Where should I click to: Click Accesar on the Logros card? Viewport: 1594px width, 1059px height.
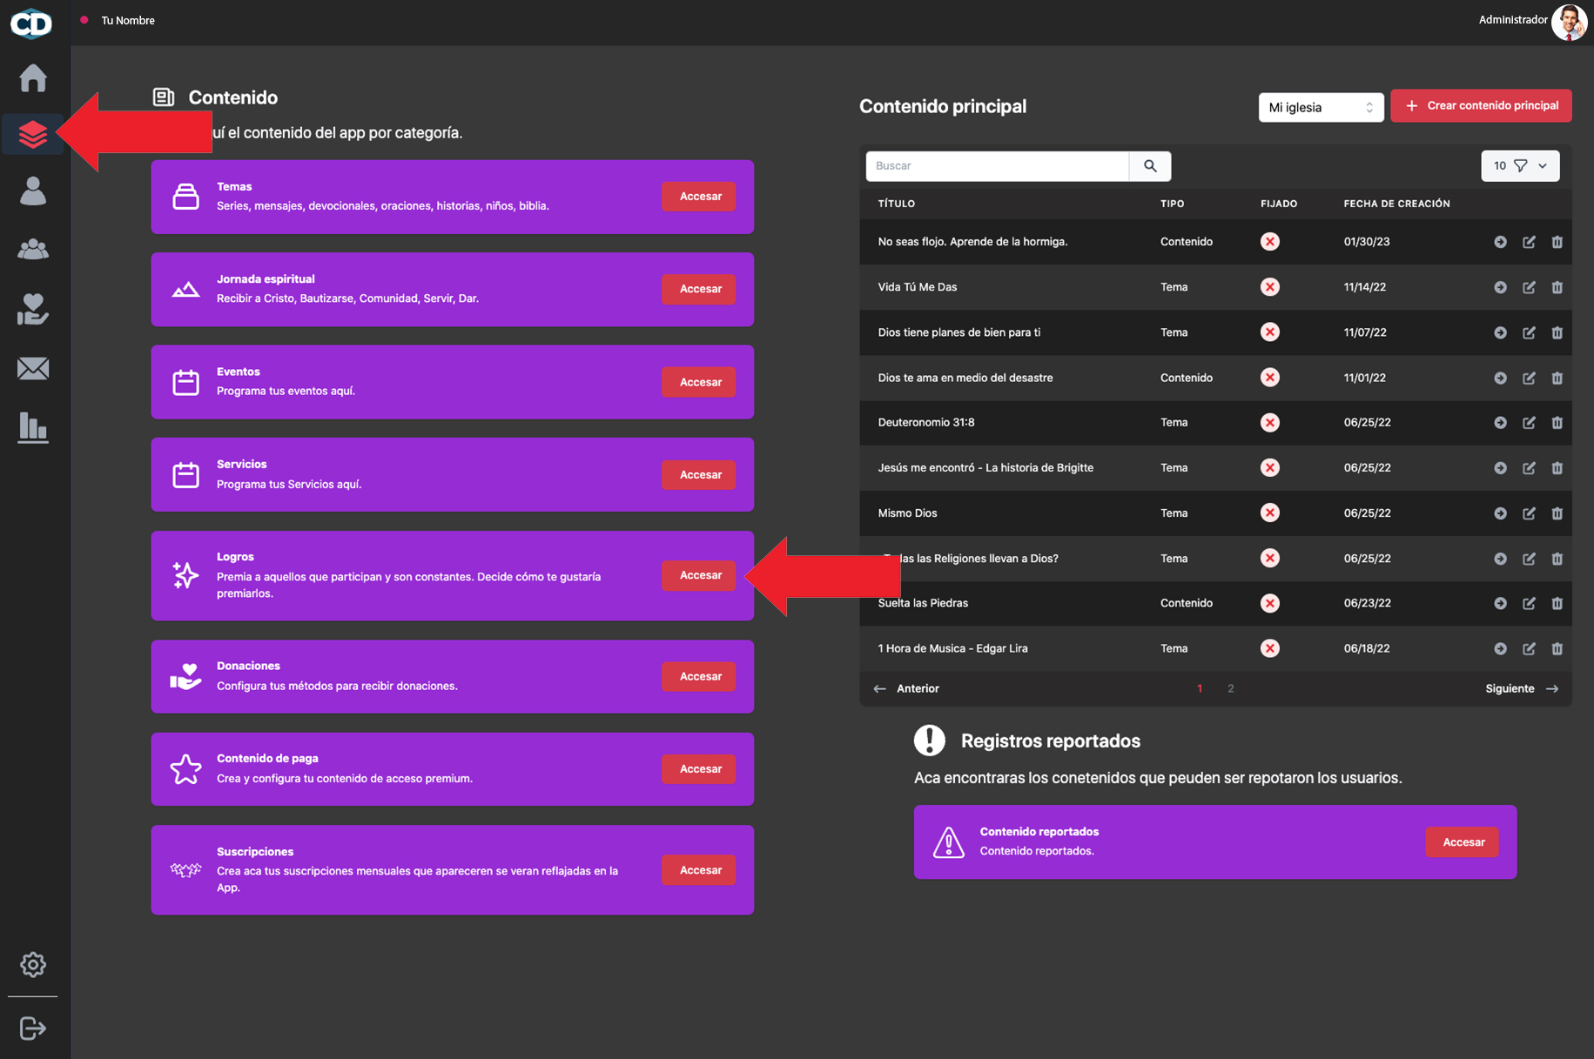click(699, 575)
